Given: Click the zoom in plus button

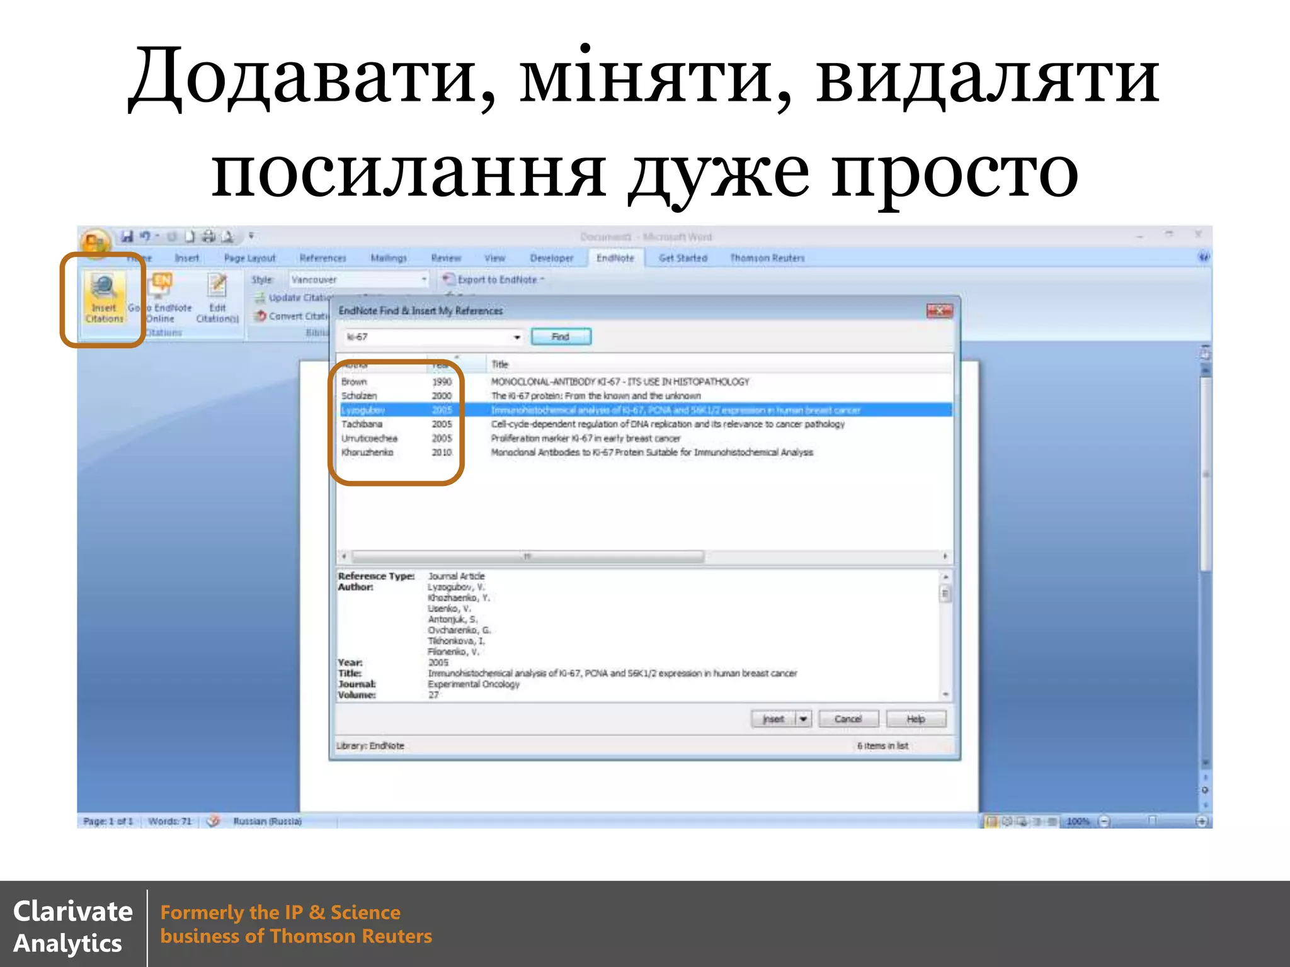Looking at the screenshot, I should point(1202,822).
